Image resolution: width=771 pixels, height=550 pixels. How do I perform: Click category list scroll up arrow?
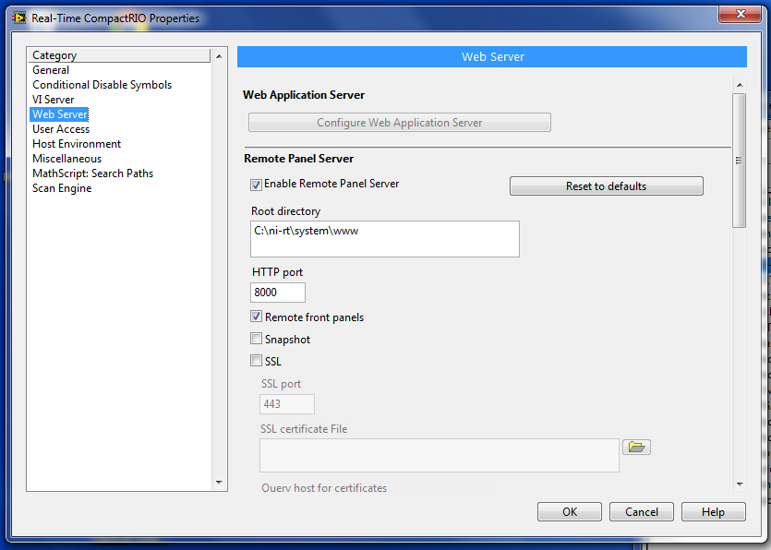[x=220, y=56]
